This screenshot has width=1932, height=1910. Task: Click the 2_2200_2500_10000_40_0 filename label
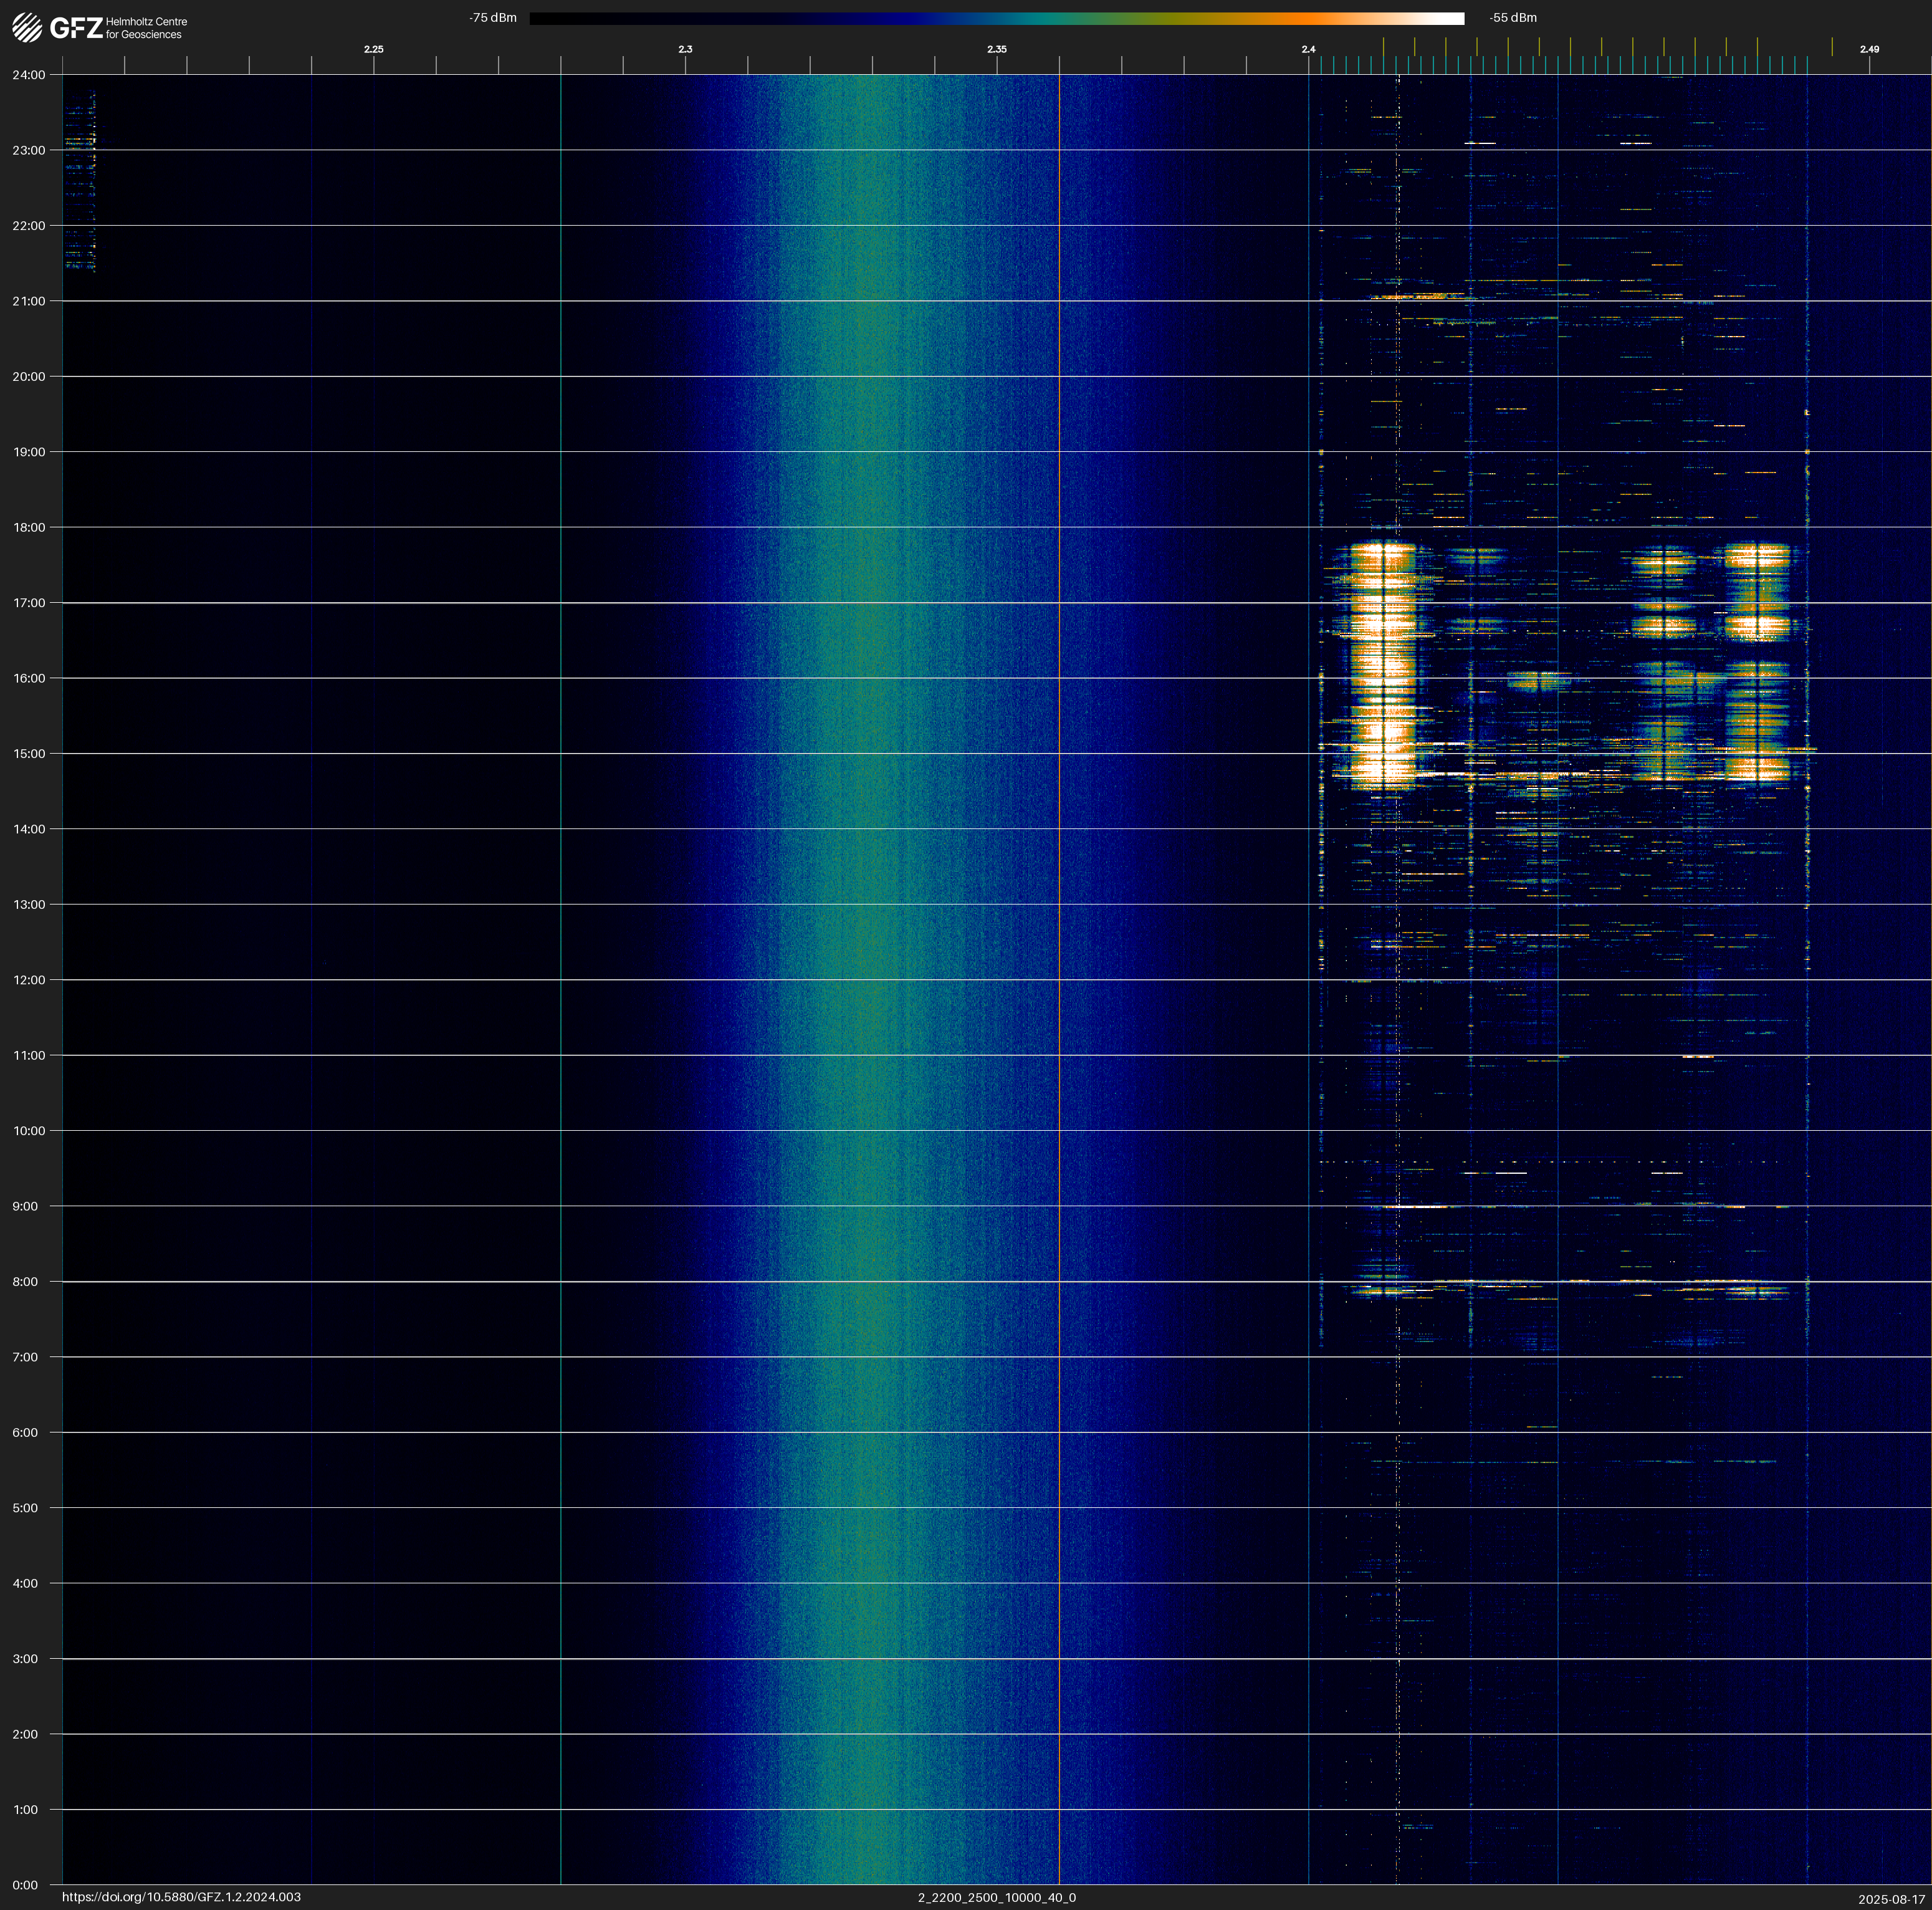(x=996, y=1897)
